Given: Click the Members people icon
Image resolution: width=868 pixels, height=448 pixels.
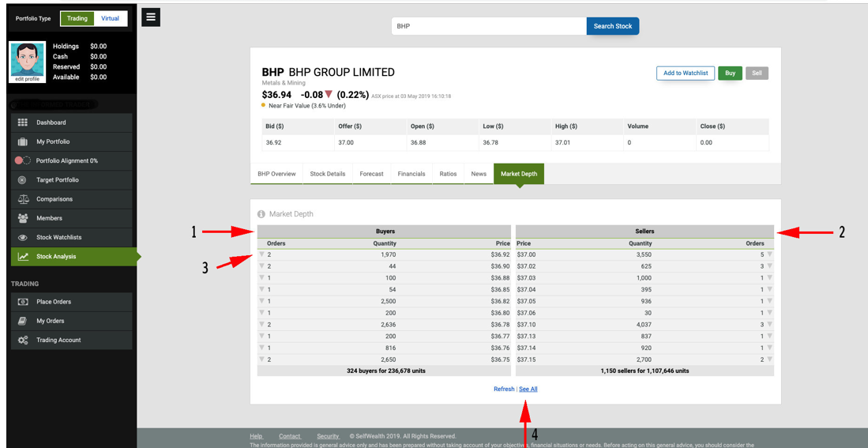Looking at the screenshot, I should [23, 218].
